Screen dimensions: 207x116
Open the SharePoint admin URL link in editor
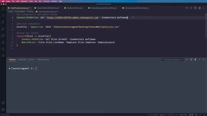click(x=72, y=17)
